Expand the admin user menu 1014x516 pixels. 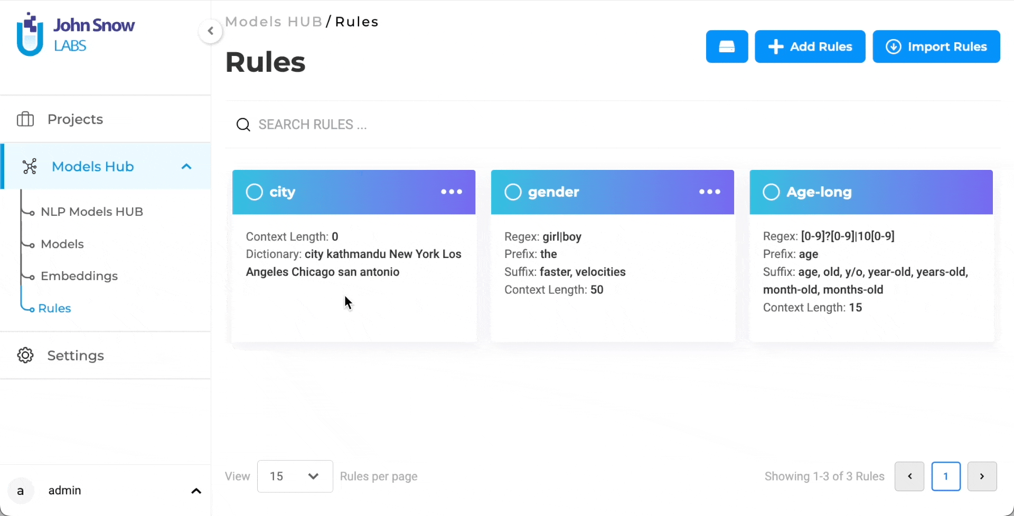point(196,491)
